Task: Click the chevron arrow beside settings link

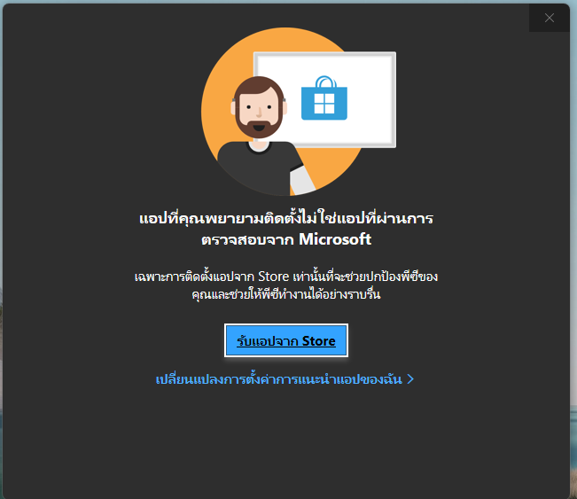Action: (410, 379)
